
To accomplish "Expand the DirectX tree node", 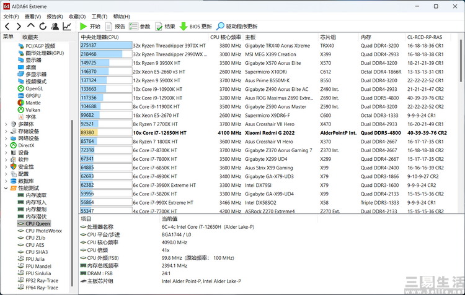I will 6,145.
